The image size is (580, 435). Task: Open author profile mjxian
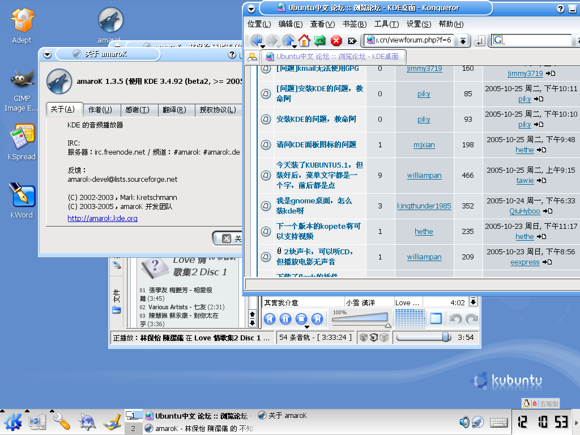tap(424, 145)
